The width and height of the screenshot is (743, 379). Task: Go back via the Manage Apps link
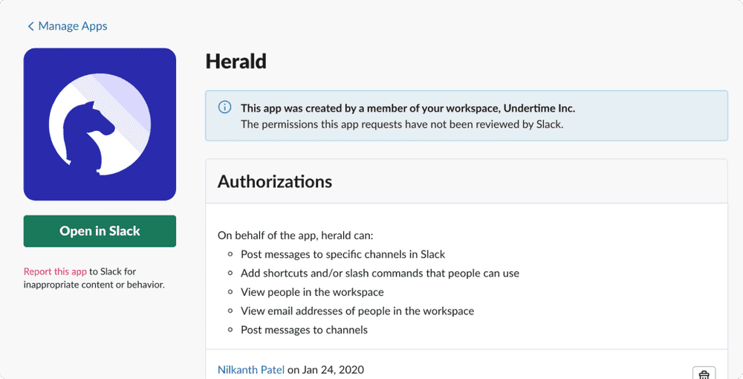click(x=72, y=26)
